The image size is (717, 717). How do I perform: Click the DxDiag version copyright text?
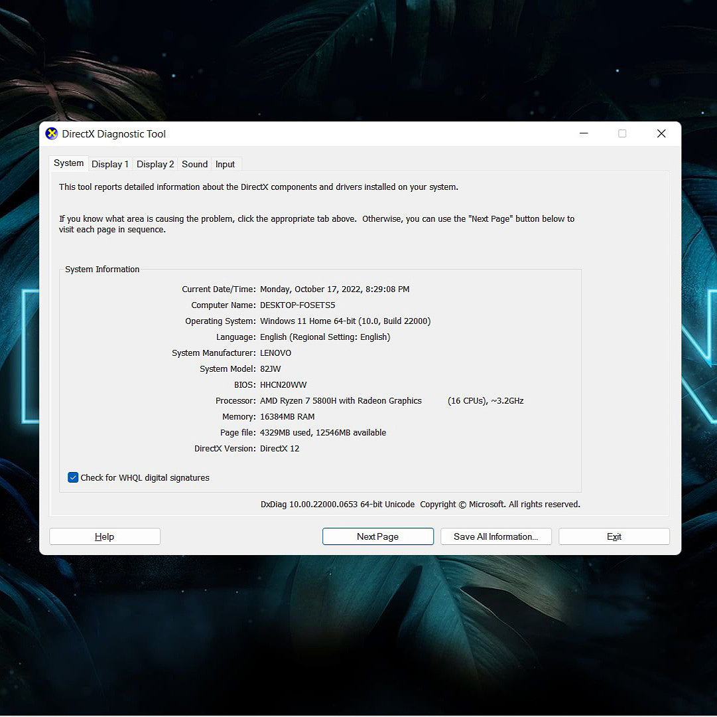(420, 505)
